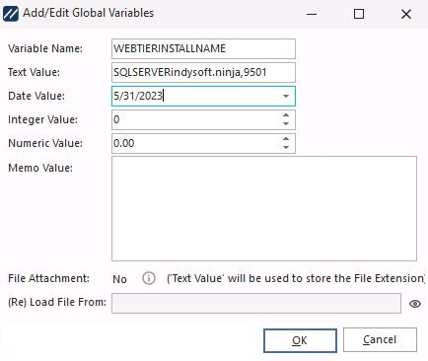
Task: Close the Add/Edit Global Variables dialog
Action: 406,14
